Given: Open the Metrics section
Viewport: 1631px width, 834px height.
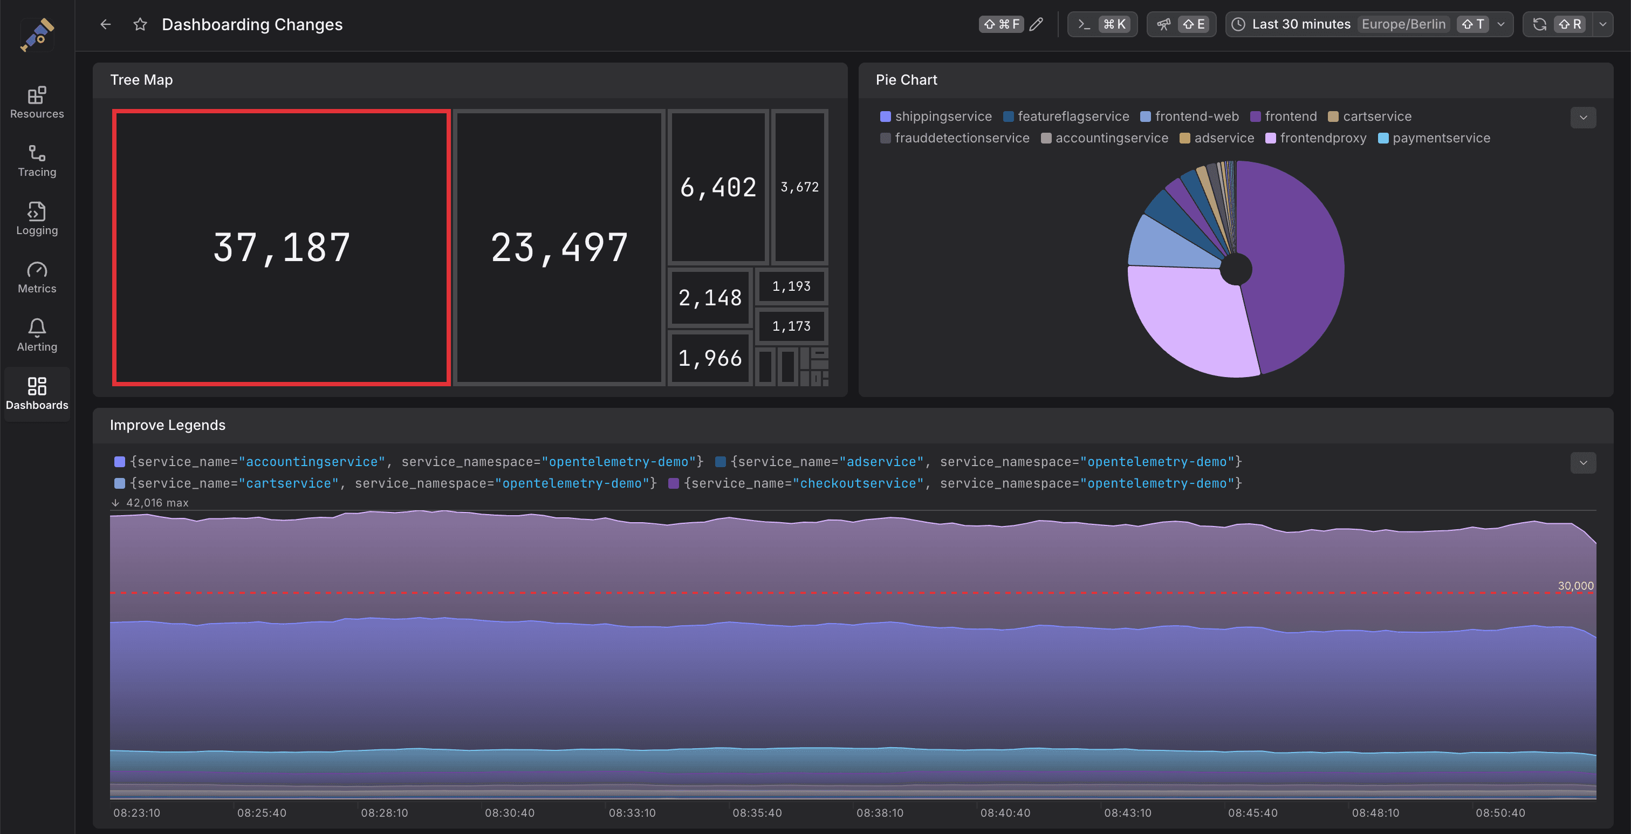Looking at the screenshot, I should [x=37, y=277].
